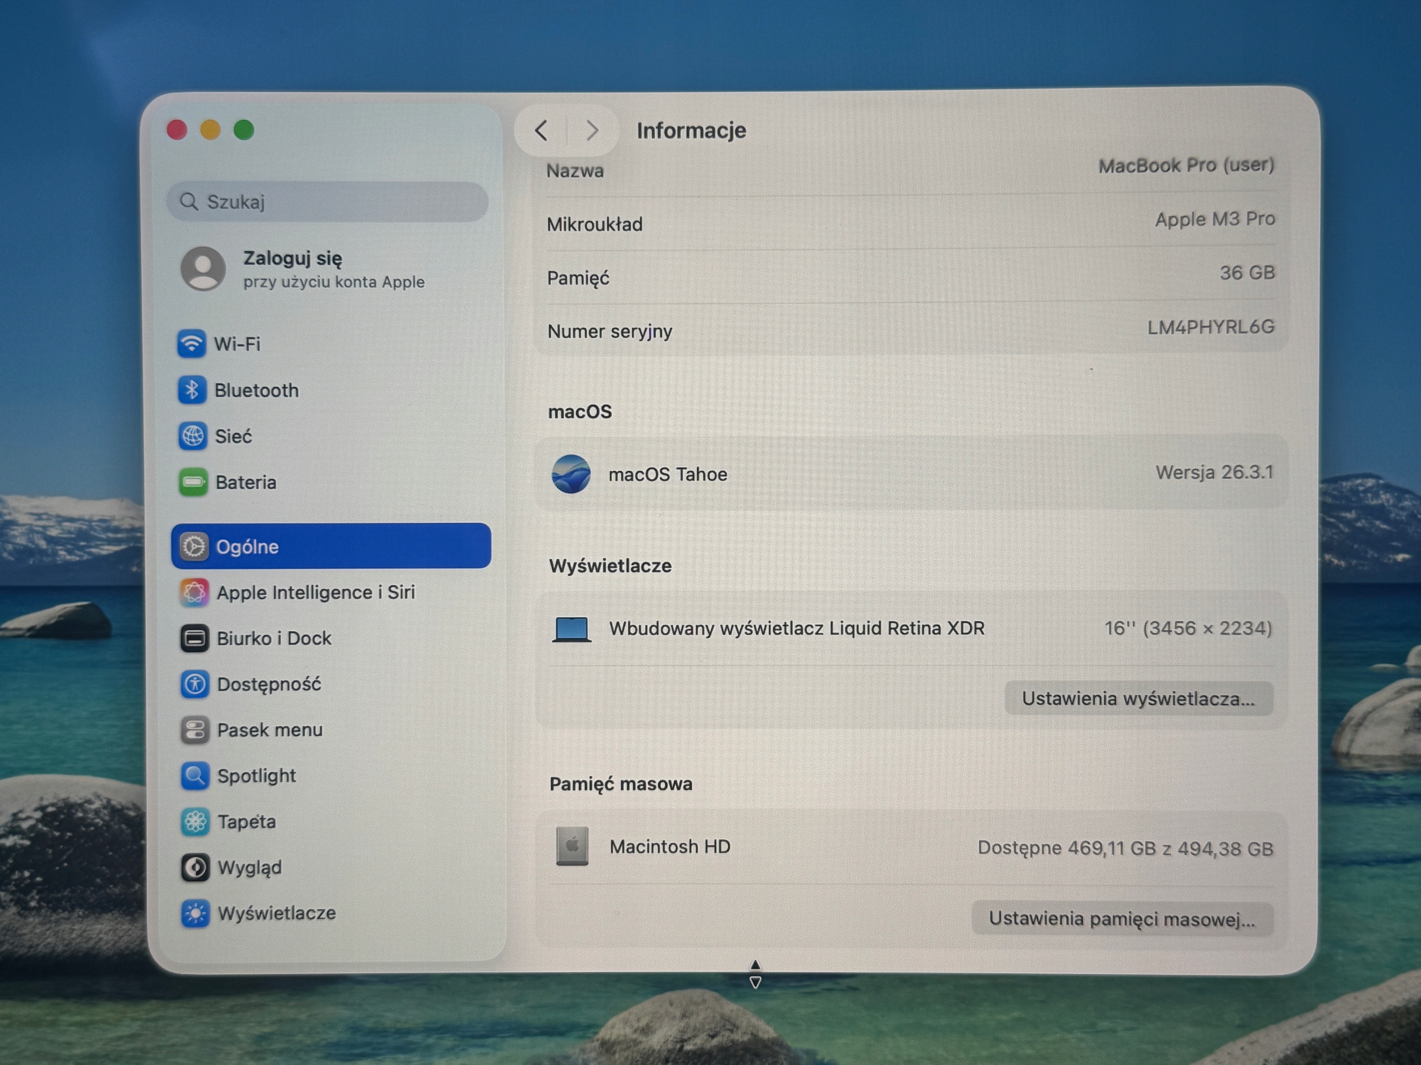This screenshot has height=1065, width=1421.
Task: Open the Wi-Fi settings icon
Action: pos(192,343)
